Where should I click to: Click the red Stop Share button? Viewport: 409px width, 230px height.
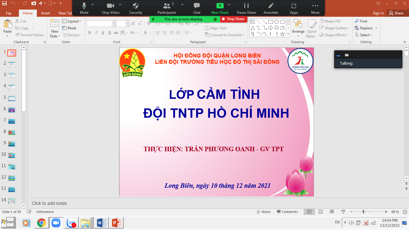click(233, 19)
